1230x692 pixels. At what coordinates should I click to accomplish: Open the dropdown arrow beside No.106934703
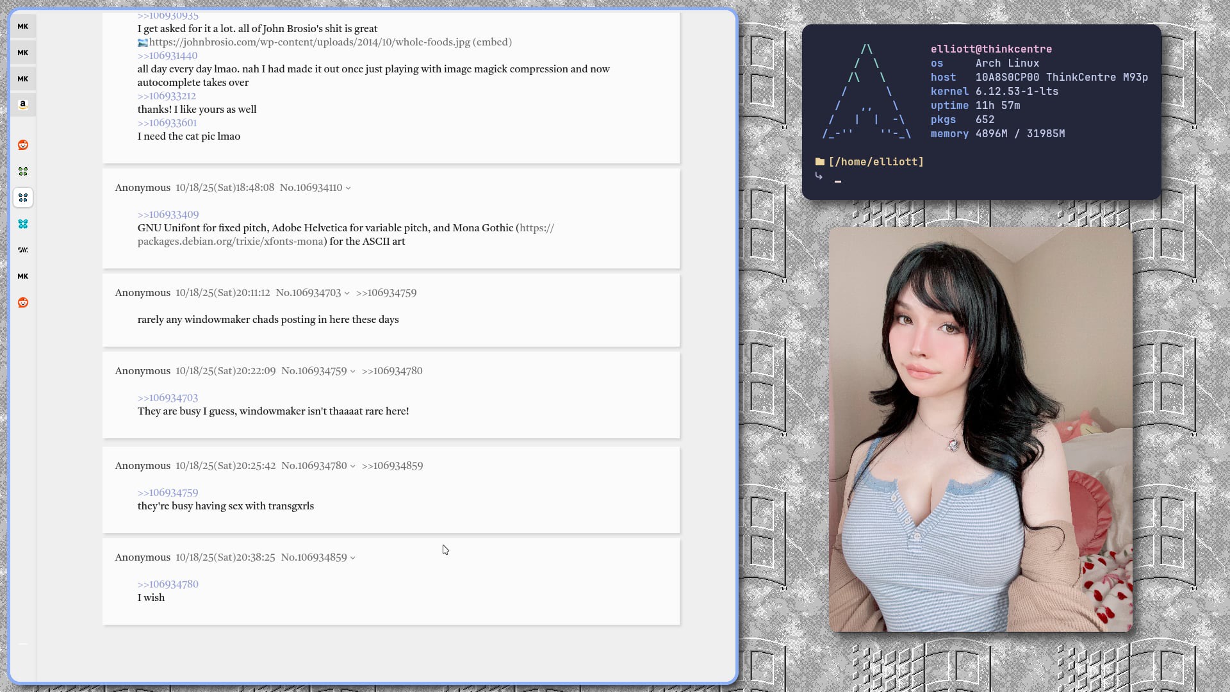pos(347,293)
